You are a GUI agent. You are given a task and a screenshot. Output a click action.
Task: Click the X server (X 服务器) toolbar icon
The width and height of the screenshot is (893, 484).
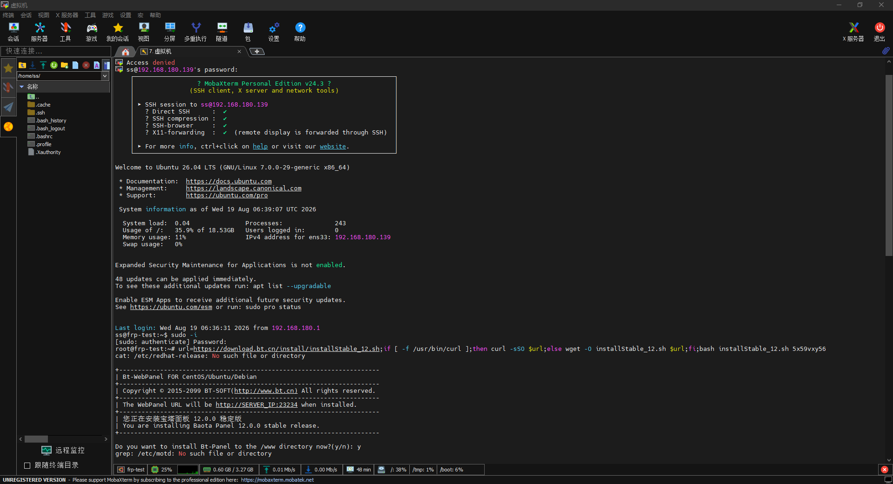853,32
